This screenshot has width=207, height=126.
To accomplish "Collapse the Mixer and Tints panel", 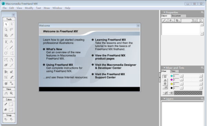I will point(164,68).
